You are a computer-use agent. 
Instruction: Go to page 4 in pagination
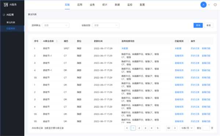(151, 128)
